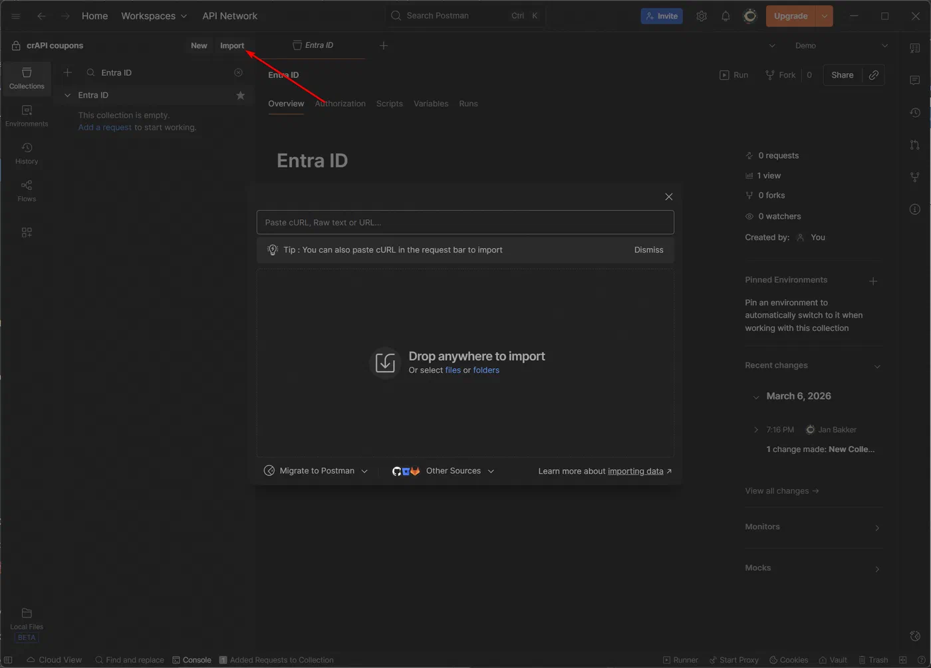
Task: Collapse the Entra ID collection tree
Action: coord(67,95)
